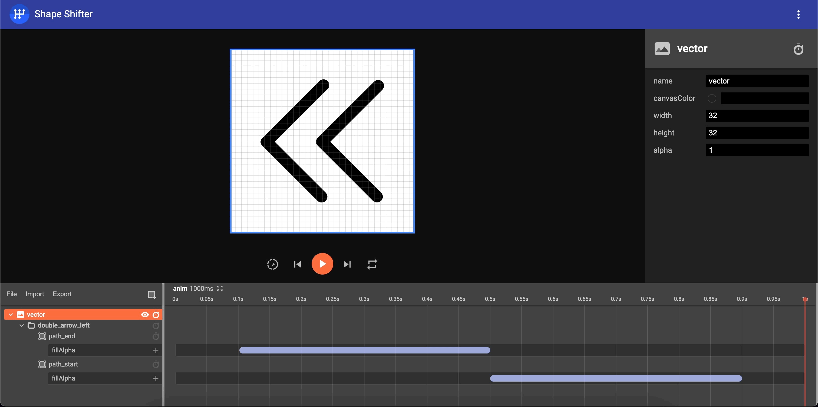Open the File menu

pos(11,294)
